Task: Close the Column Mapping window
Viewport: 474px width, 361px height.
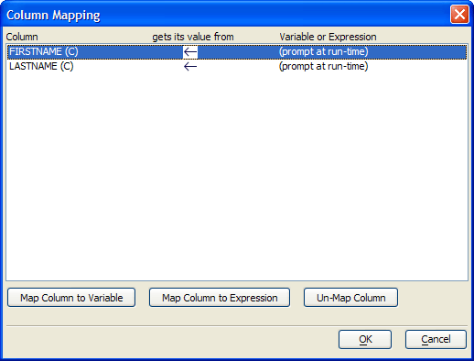Action: point(459,14)
